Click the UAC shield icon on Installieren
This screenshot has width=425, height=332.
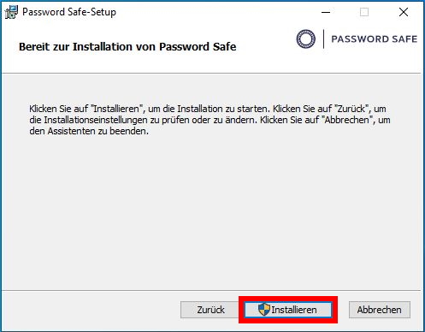pos(263,310)
